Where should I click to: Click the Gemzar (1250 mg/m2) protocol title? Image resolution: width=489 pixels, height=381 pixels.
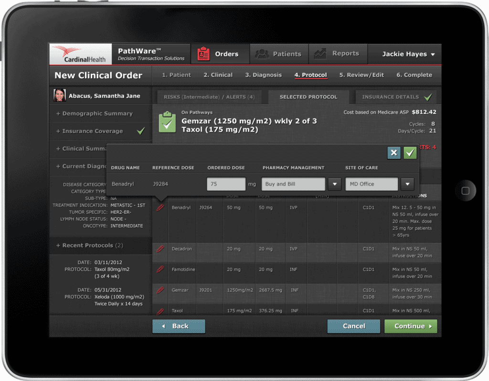tap(249, 121)
